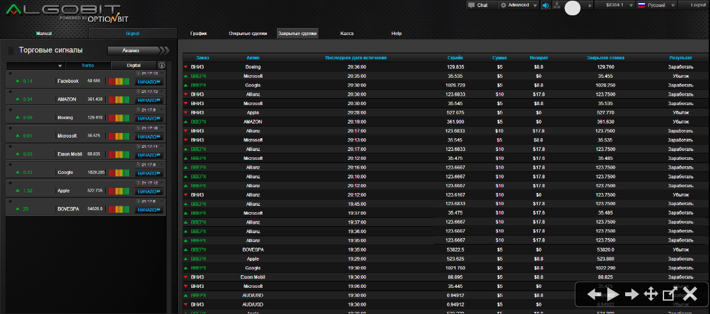Image resolution: width=710 pixels, height=314 pixels.
Task: Click the clock icon on the Boeing signal
Action: pos(138,110)
